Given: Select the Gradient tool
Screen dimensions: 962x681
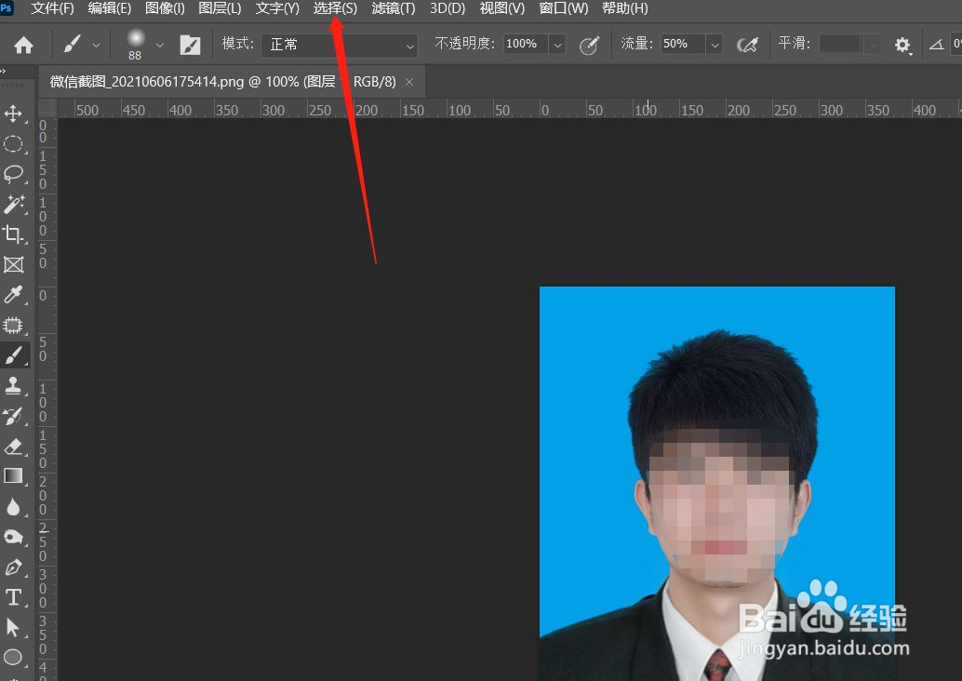Looking at the screenshot, I should (x=13, y=476).
